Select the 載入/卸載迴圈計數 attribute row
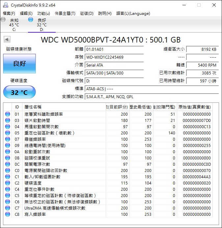 pyautogui.click(x=108, y=177)
